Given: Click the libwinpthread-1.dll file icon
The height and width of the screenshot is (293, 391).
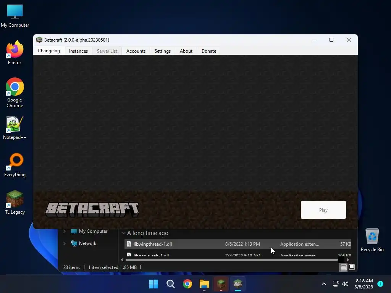Looking at the screenshot, I should (x=129, y=244).
